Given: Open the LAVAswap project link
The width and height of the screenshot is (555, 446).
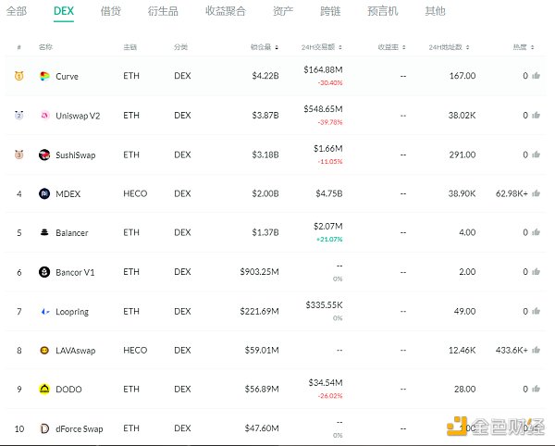Looking at the screenshot, I should [x=75, y=351].
